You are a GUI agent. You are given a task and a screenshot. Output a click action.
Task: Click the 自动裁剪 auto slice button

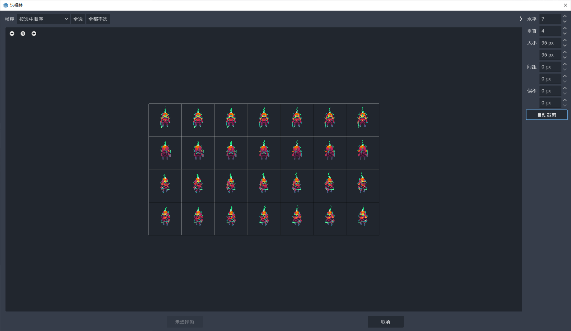tap(547, 115)
